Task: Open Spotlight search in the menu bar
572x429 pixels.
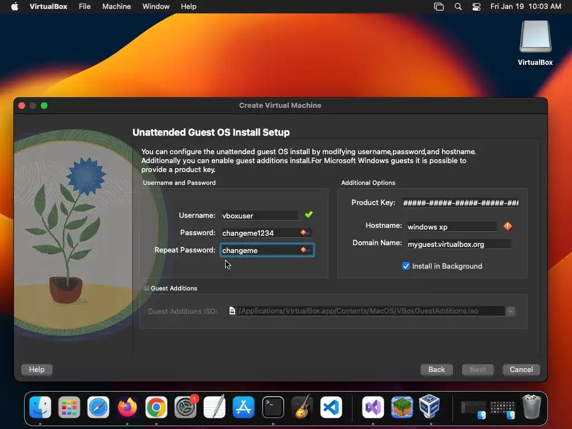Action: coord(458,7)
